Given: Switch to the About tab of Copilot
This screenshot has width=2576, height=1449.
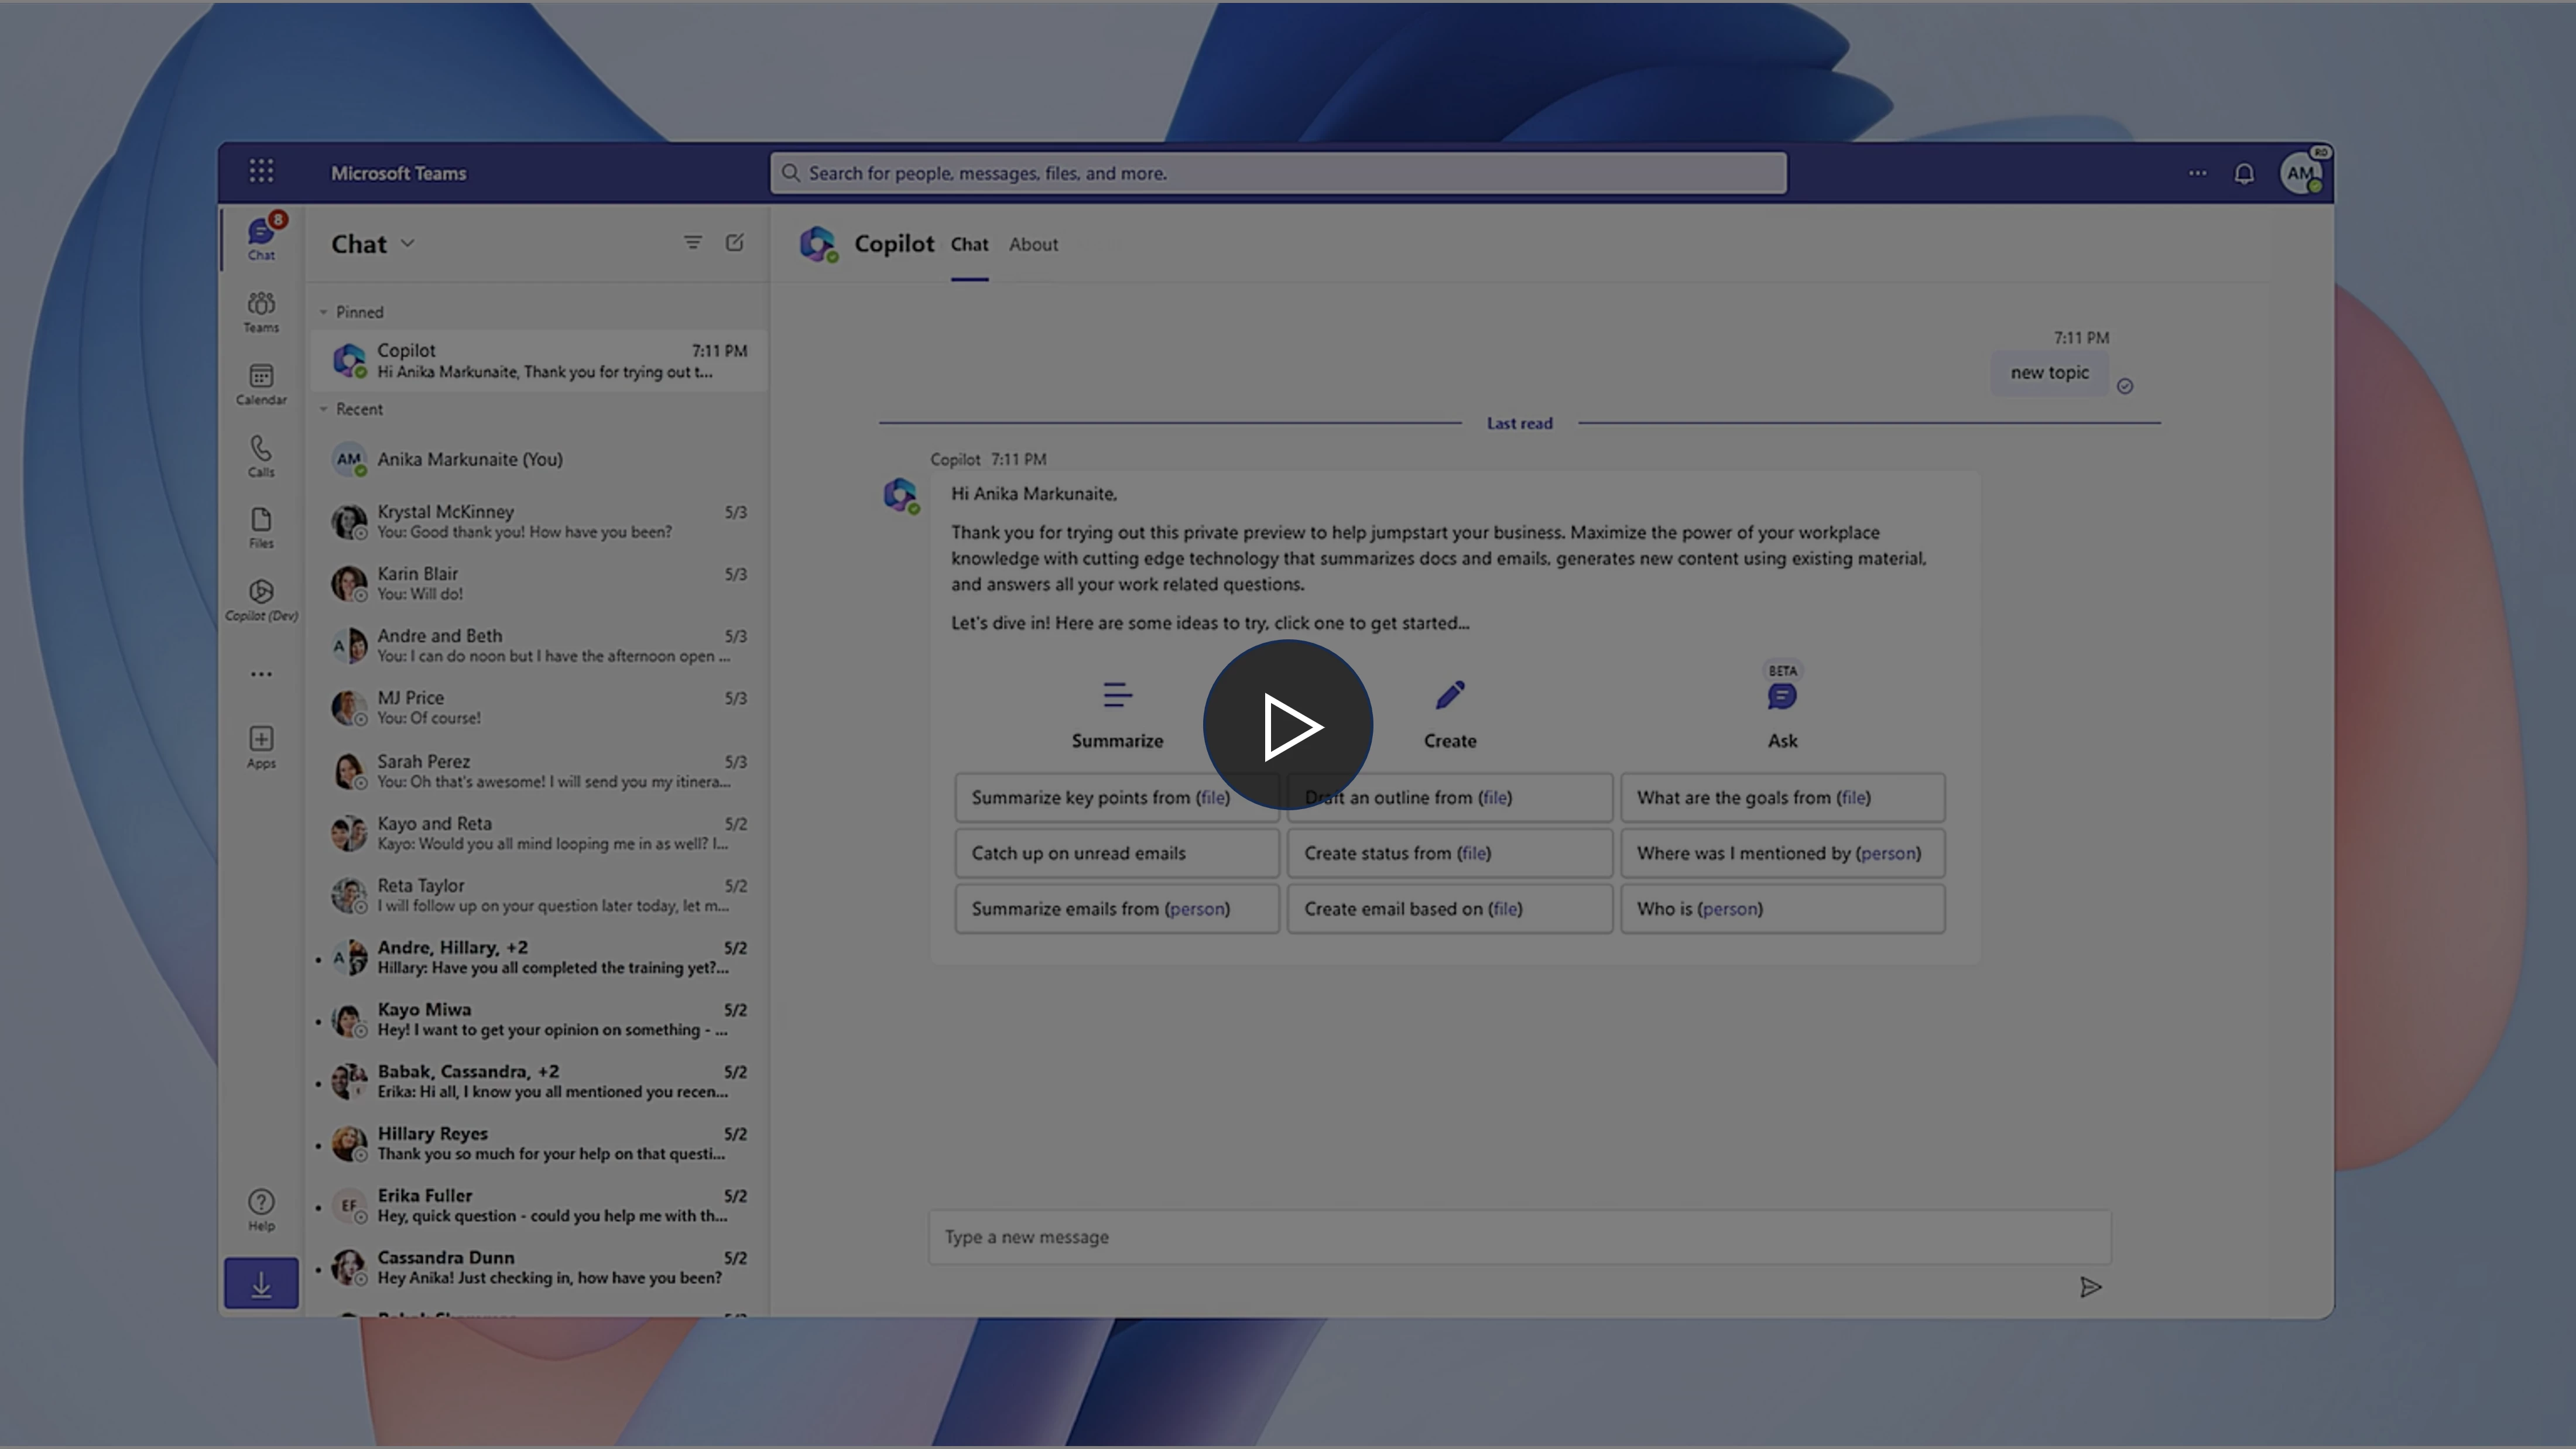Looking at the screenshot, I should [1033, 244].
